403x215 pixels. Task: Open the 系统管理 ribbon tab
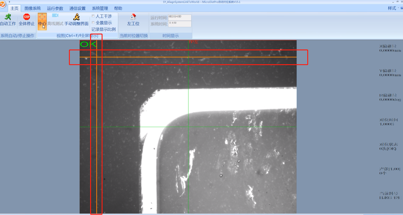100,9
